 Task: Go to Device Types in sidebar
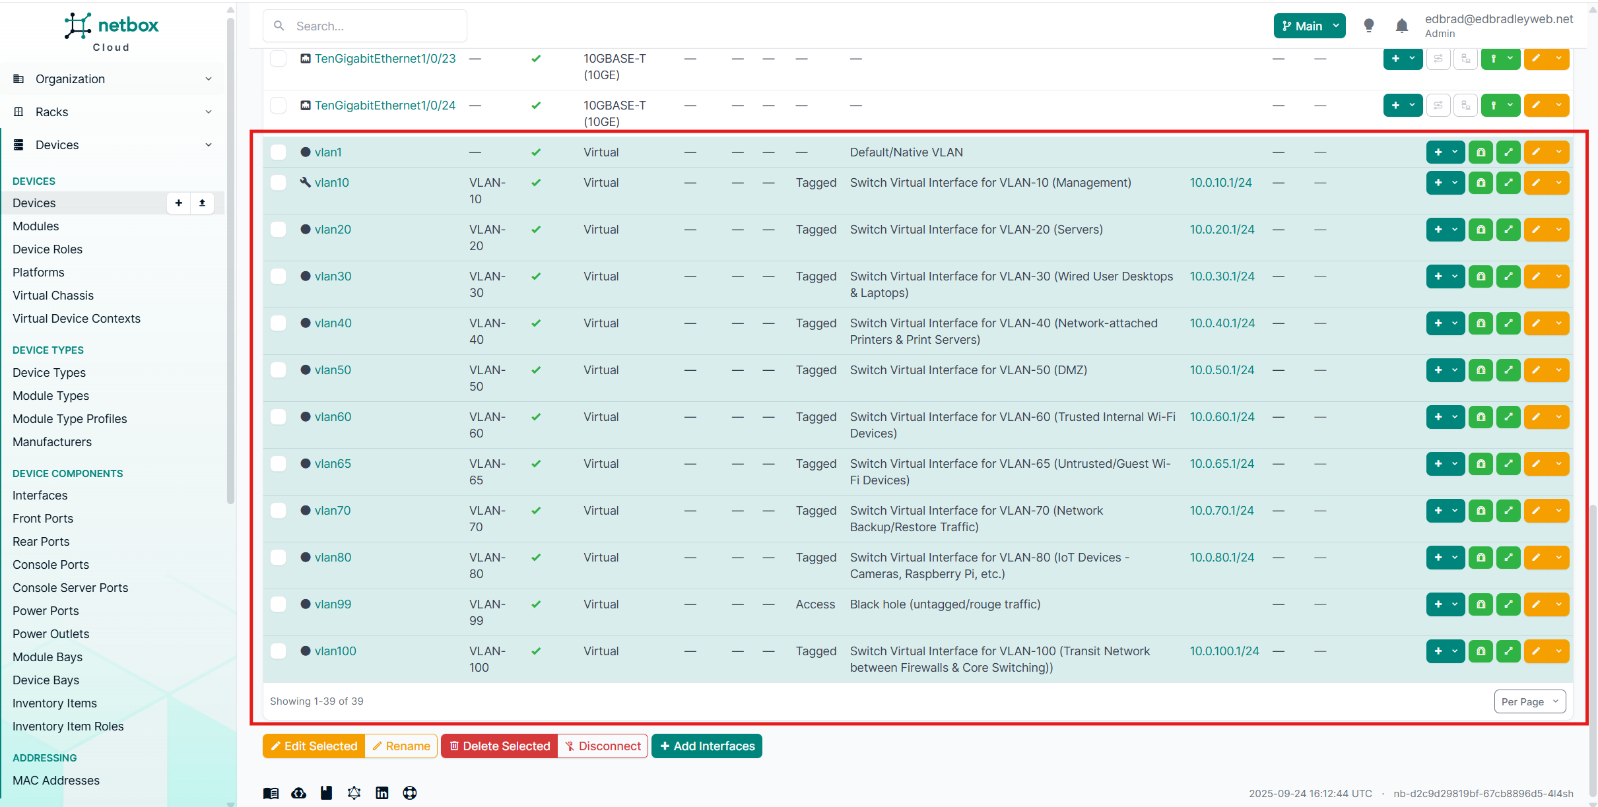[49, 373]
